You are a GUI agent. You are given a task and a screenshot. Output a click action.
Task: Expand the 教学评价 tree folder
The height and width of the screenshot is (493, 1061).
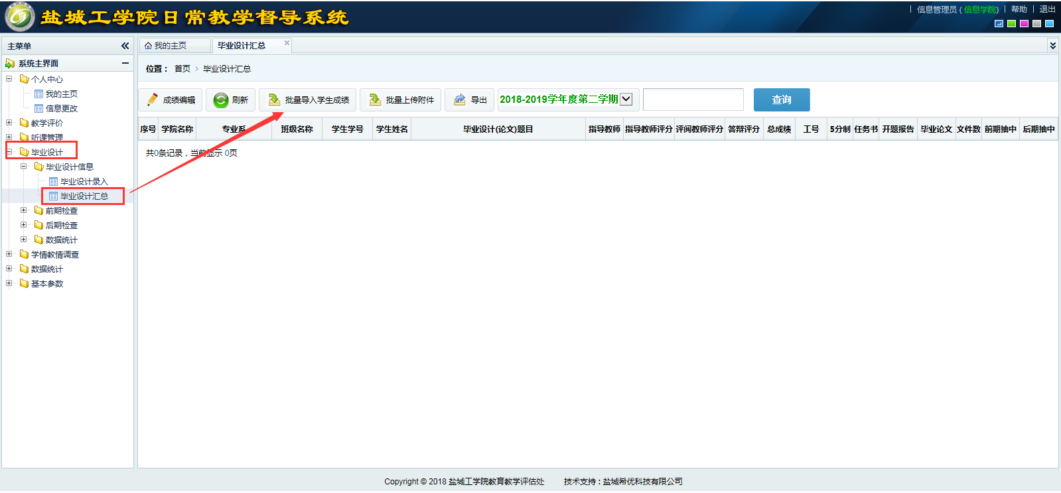click(9, 123)
